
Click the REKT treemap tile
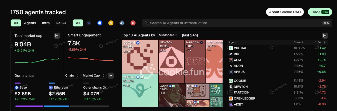click(x=198, y=103)
